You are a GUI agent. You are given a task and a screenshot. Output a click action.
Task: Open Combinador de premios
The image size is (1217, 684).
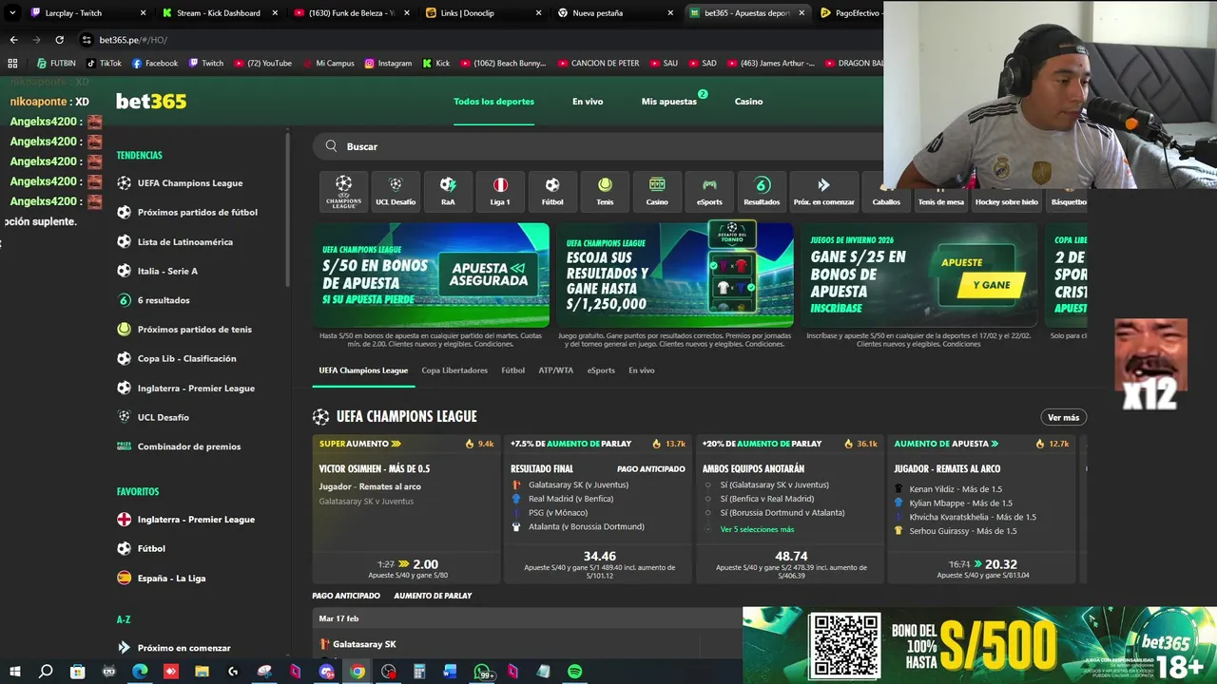click(188, 446)
